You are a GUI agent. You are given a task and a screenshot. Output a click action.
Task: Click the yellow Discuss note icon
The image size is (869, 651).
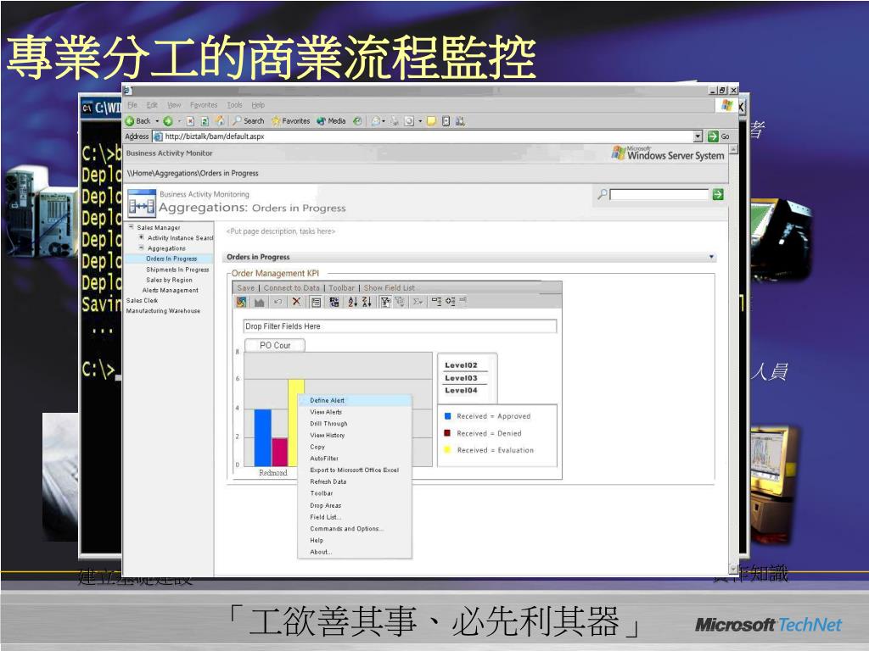click(431, 120)
